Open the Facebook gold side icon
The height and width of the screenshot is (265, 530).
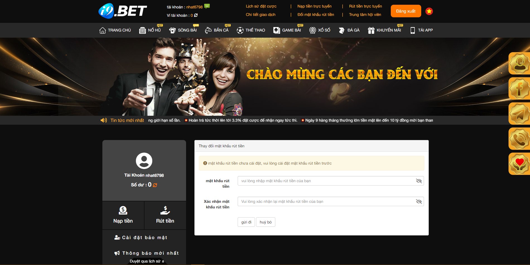pyautogui.click(x=519, y=88)
